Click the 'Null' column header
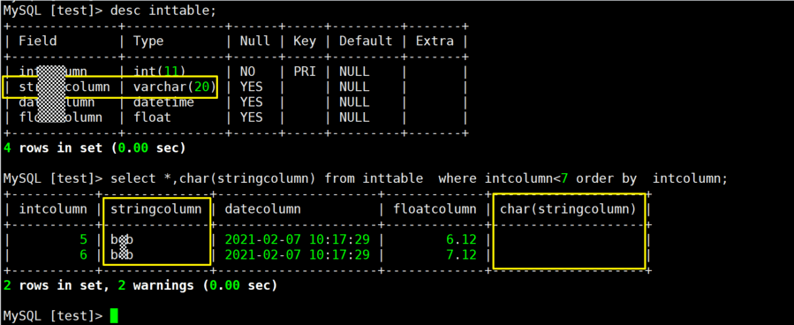Viewport: 794px width, 325px height. (254, 41)
